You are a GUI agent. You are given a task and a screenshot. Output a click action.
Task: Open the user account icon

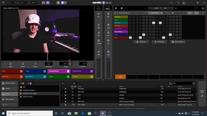coord(184,3)
